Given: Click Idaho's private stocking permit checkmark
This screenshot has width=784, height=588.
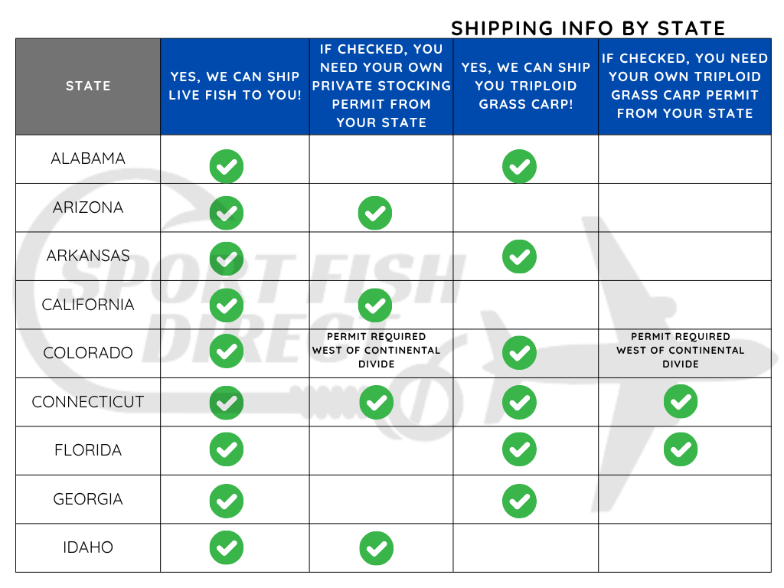Looking at the screenshot, I should coord(375,548).
